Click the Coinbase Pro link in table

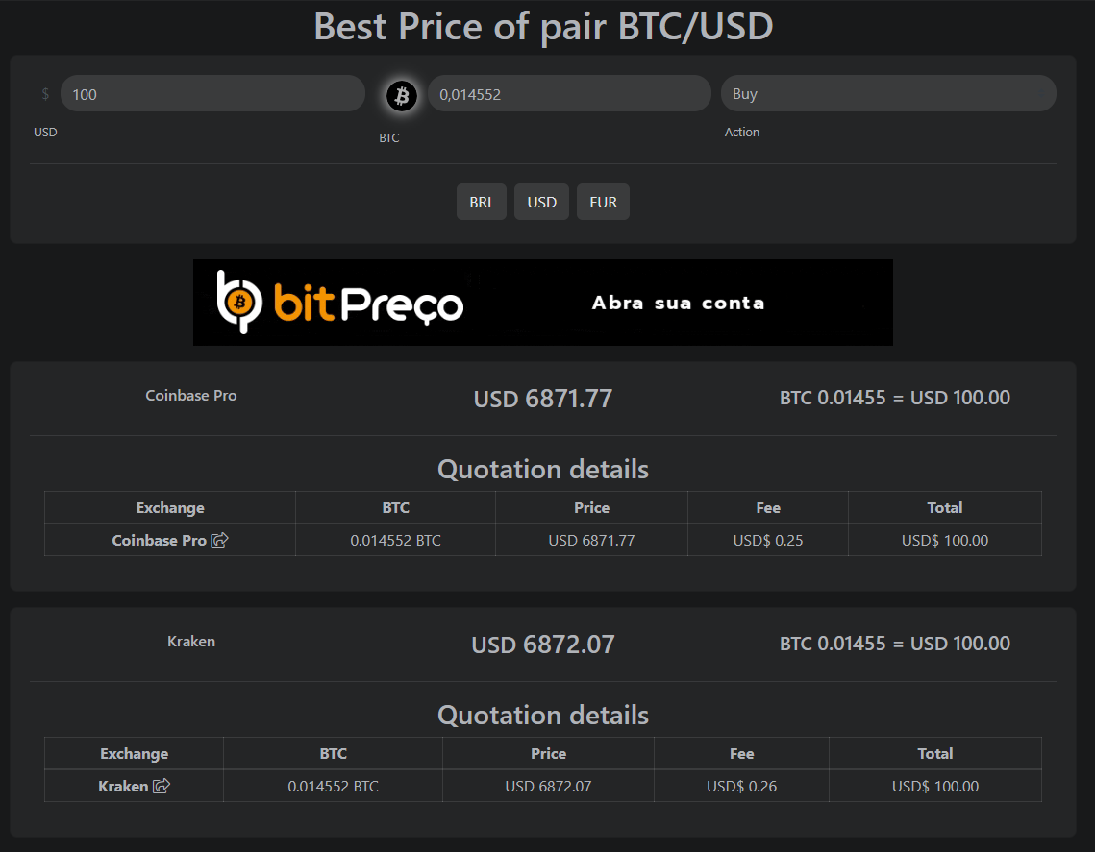pyautogui.click(x=159, y=540)
